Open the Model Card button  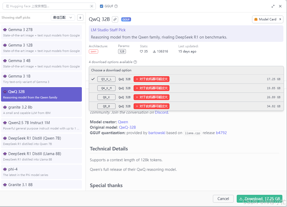click(268, 19)
